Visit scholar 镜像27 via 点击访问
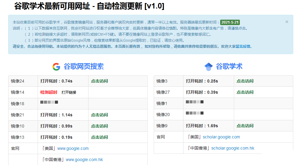Viewport: 299px width, 165px height. tap(245, 92)
